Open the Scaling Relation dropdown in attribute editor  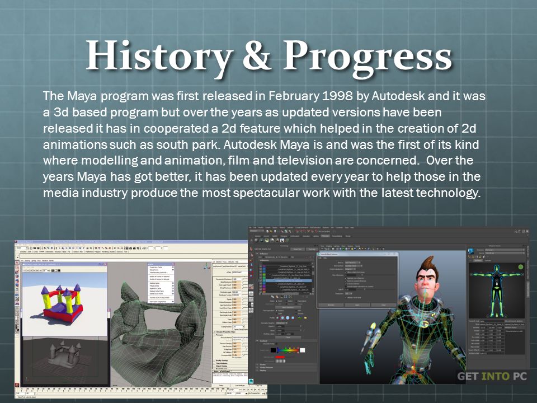tap(238, 327)
